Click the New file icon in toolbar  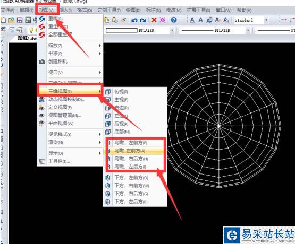(3, 20)
